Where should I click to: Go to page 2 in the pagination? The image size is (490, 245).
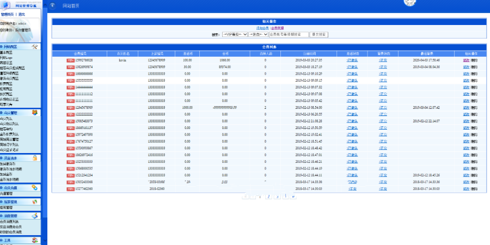coord(268,196)
